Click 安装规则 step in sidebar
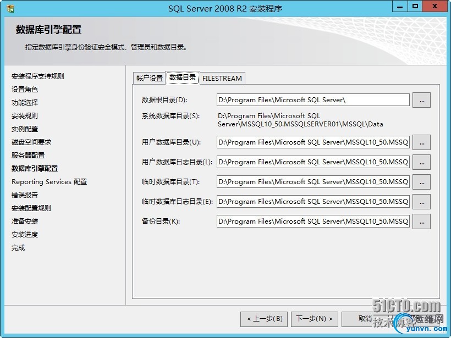 24,116
